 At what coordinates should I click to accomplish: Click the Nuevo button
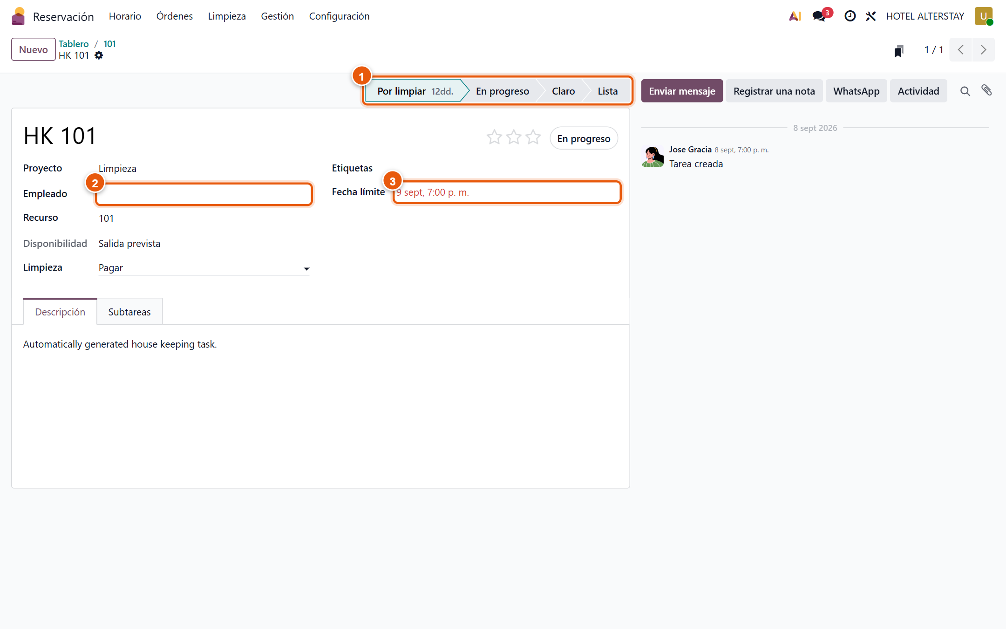[34, 49]
